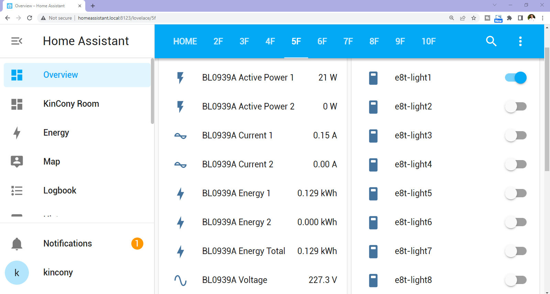The height and width of the screenshot is (294, 550).
Task: Click the Energy lightning bolt sidebar icon
Action: [x=16, y=133]
